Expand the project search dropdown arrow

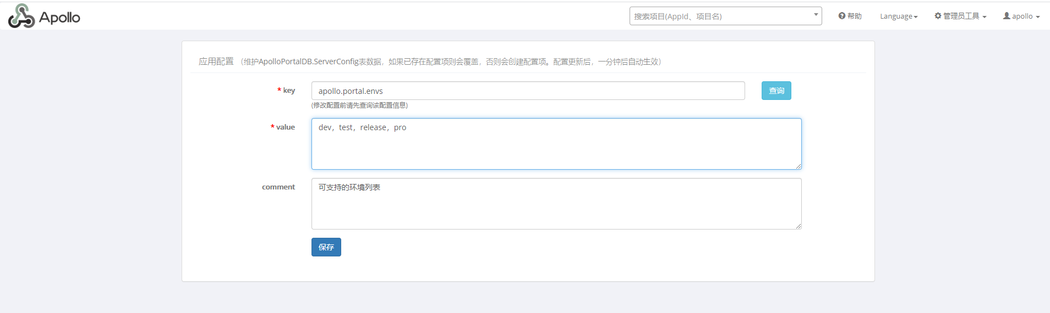pyautogui.click(x=816, y=15)
